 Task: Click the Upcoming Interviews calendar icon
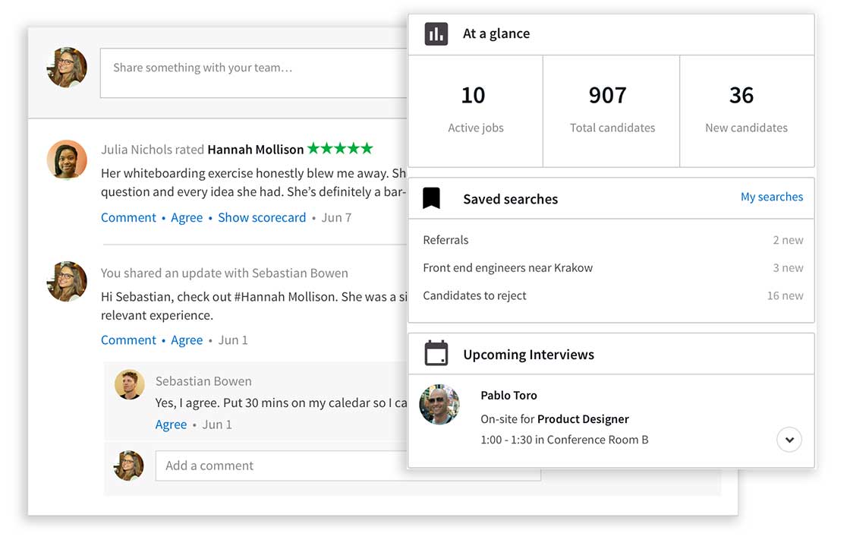pos(436,354)
